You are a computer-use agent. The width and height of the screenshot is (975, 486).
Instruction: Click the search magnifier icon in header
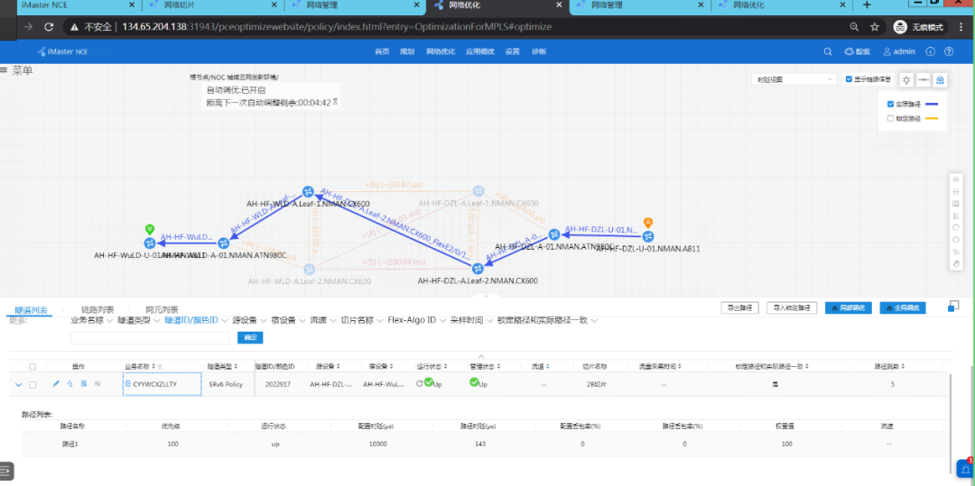pos(828,51)
